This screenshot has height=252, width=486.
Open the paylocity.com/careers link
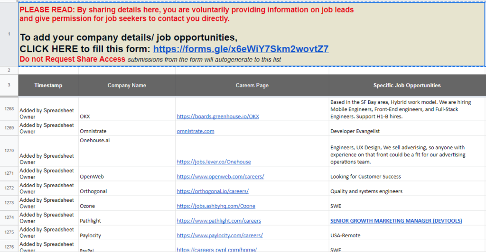coord(220,235)
